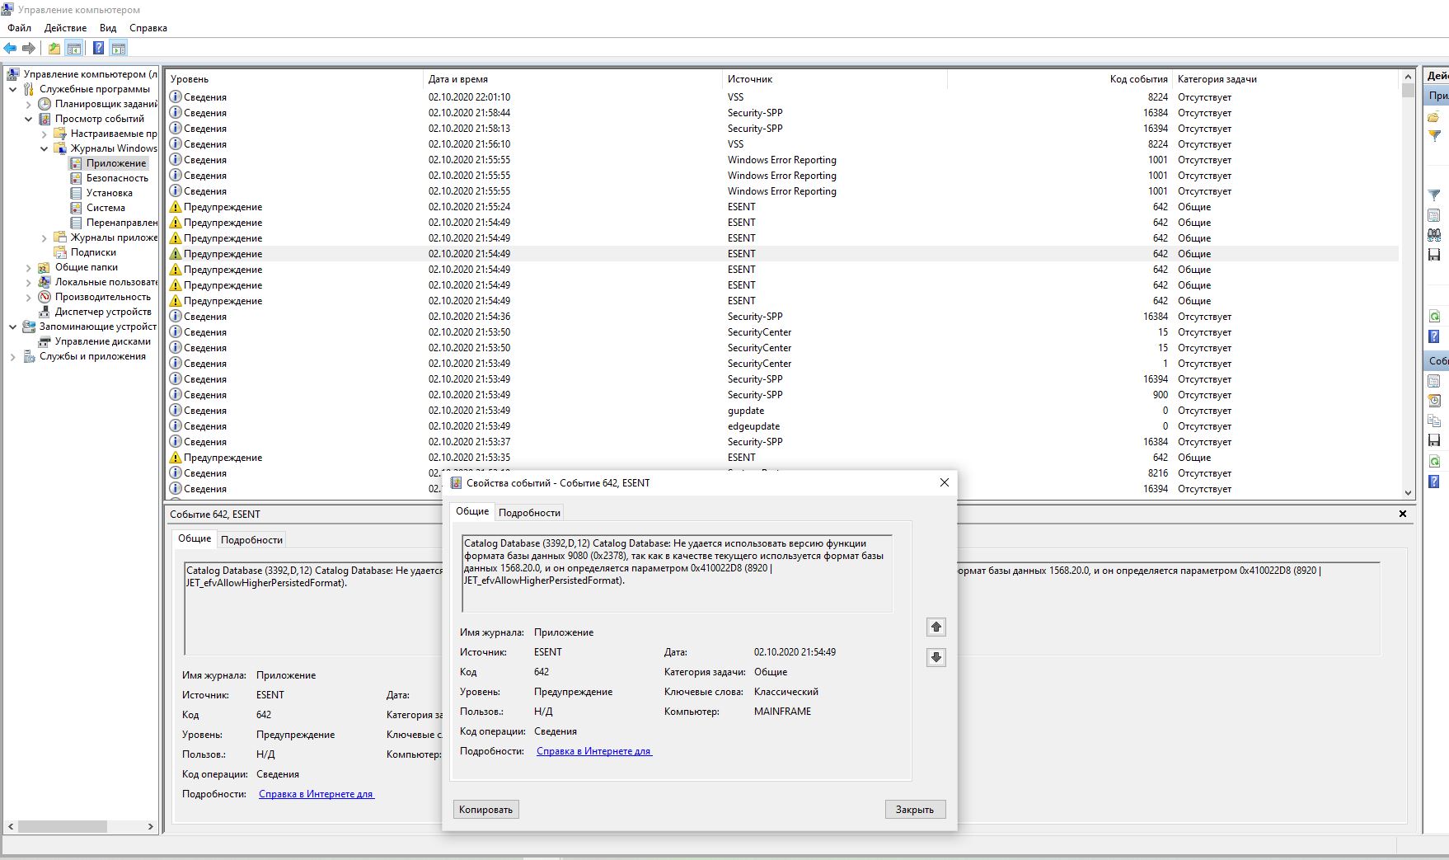
Task: Select the gupdate event row
Action: pos(782,411)
